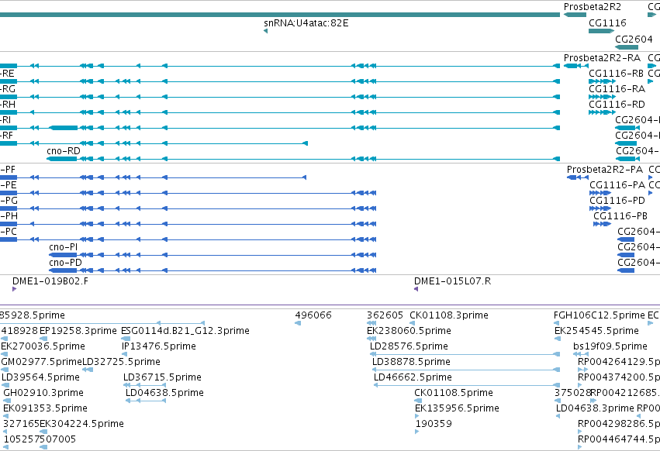This screenshot has width=660, height=451.
Task: Select the -PF protein label
Action: tap(8, 170)
